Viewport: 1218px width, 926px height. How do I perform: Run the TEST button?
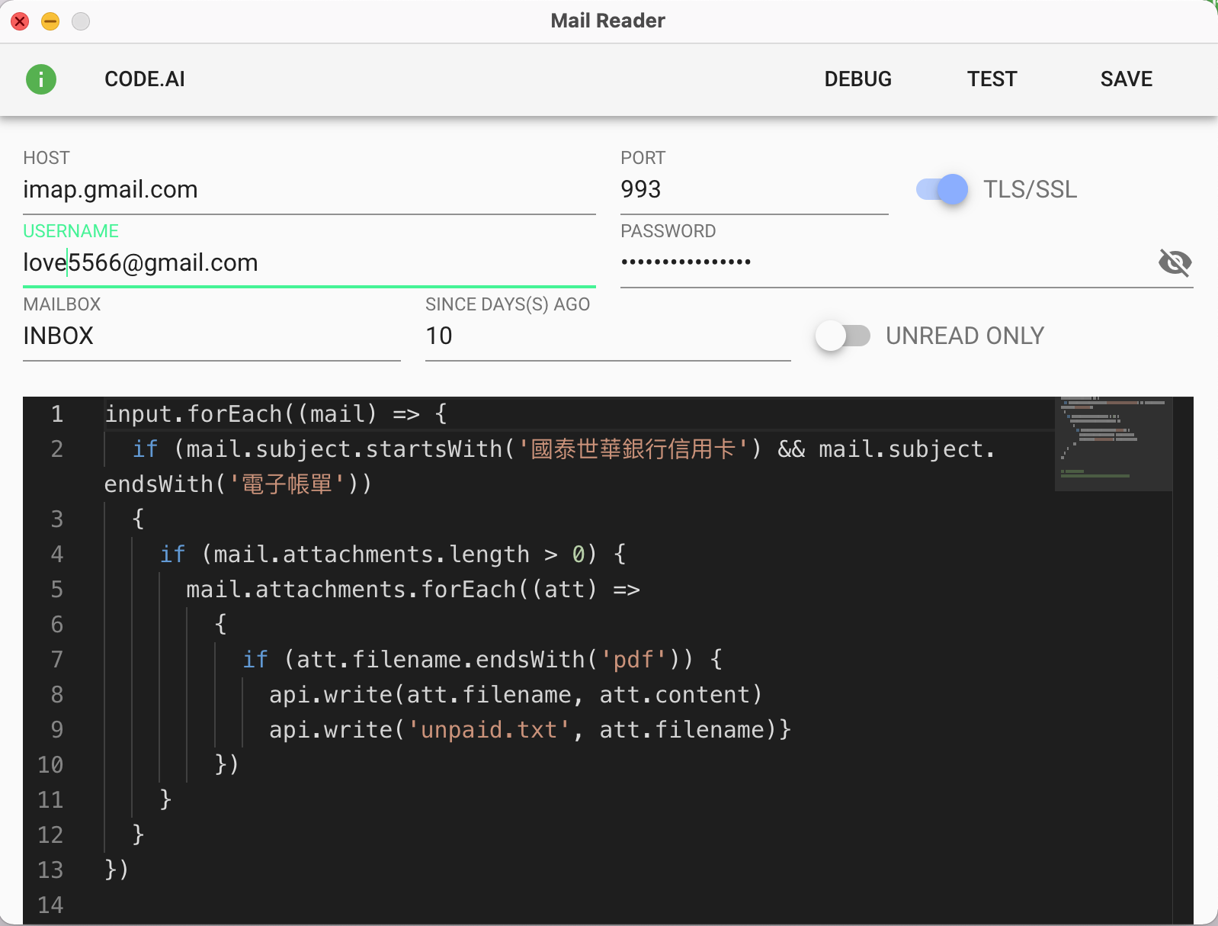(x=992, y=79)
